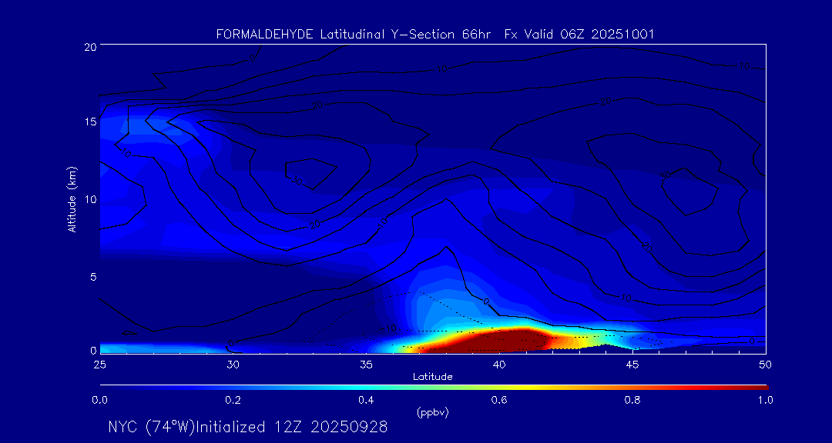Select the 45 tick on latitude axis
Screen dimensions: 832x443
pyautogui.click(x=632, y=364)
